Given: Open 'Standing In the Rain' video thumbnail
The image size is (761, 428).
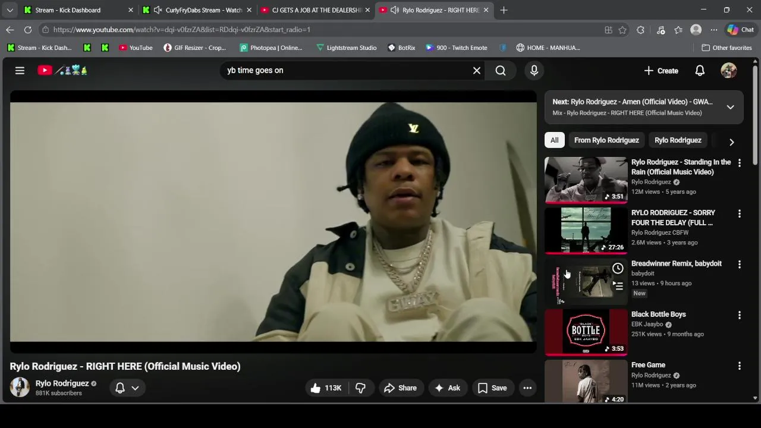Looking at the screenshot, I should point(586,180).
